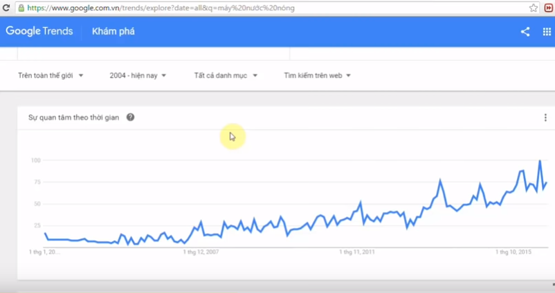This screenshot has height=293, width=555.
Task: Click the 1 thg 12, 2007 axis label
Action: [201, 252]
